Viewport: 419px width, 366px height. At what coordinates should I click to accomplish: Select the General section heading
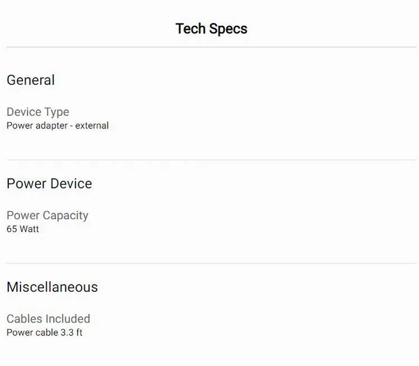click(x=31, y=80)
